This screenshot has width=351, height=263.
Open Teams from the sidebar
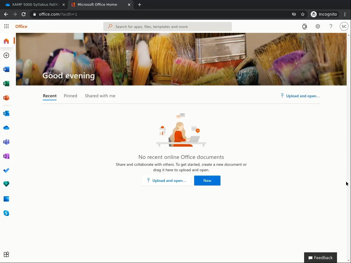point(6,142)
